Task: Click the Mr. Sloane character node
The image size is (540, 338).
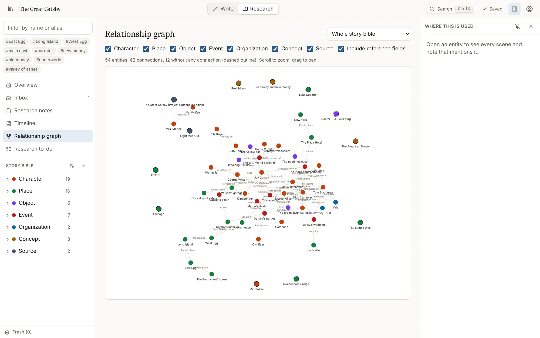Action: [x=256, y=284]
